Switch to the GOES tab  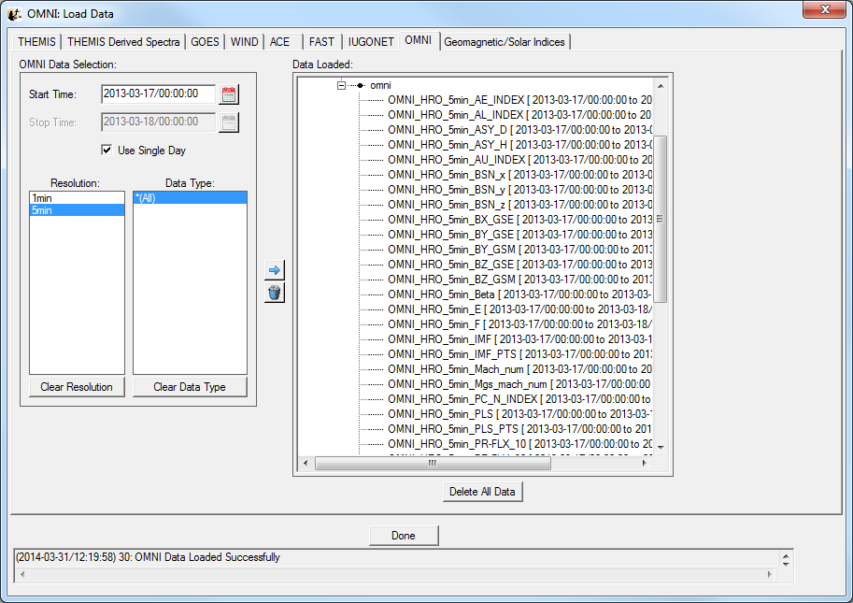pos(206,42)
